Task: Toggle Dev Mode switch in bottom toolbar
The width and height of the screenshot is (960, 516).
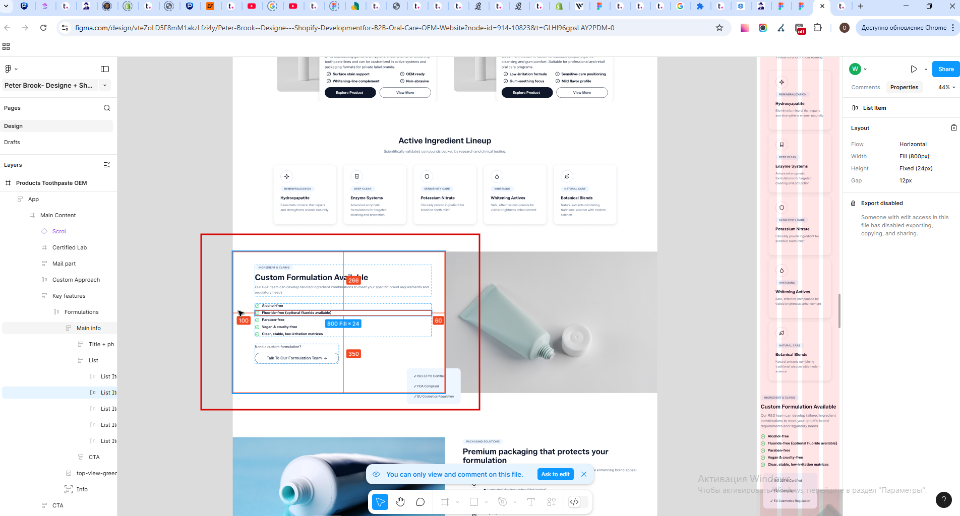Action: coord(578,502)
